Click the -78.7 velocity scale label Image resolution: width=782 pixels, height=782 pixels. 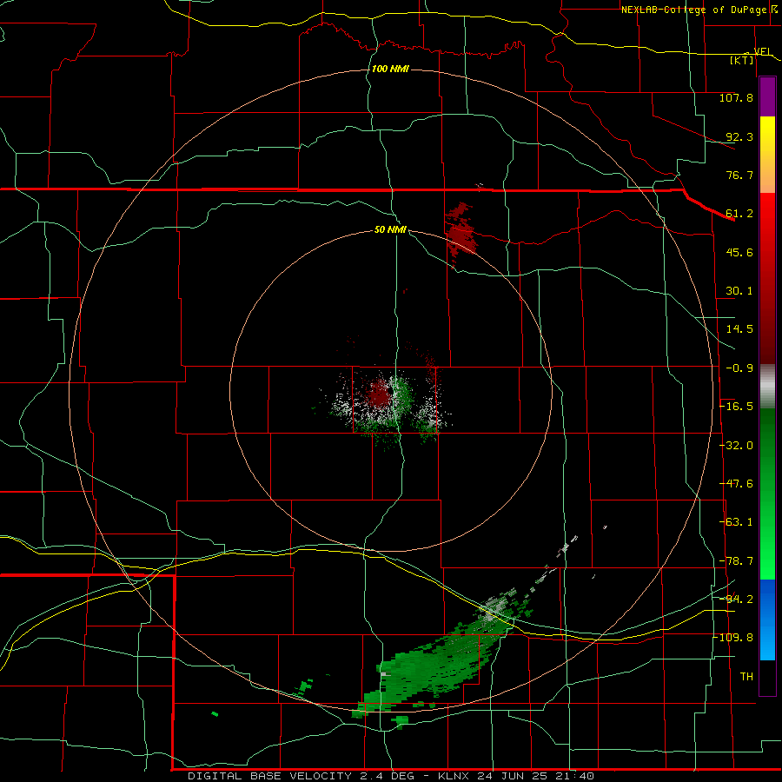pyautogui.click(x=737, y=561)
